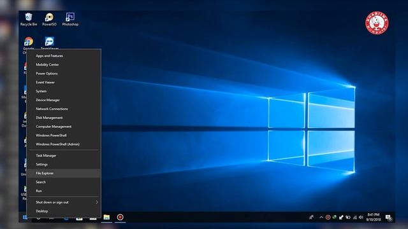Show hidden system tray icons

tap(321, 218)
